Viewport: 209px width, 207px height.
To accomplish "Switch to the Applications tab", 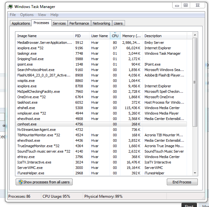I will coord(21,23).
